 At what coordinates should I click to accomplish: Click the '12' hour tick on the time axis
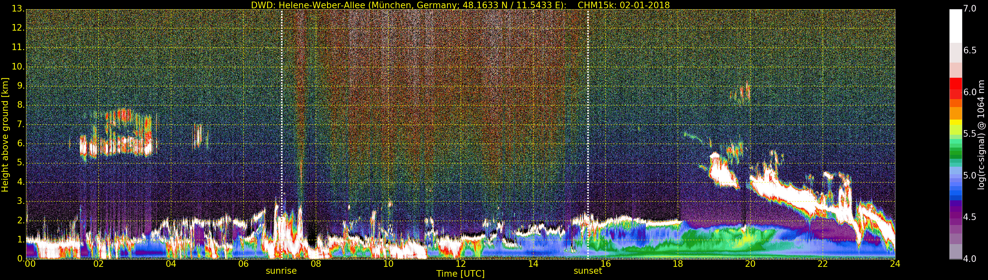[x=461, y=264]
